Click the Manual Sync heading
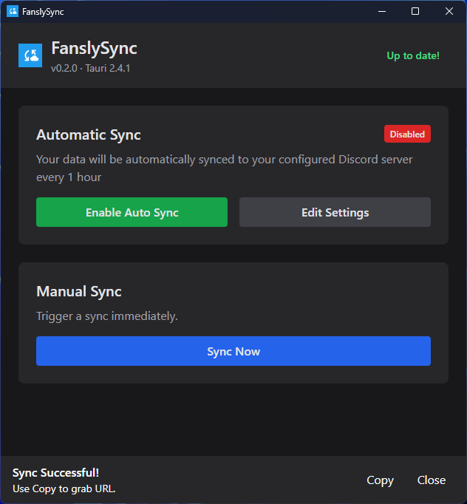The width and height of the screenshot is (467, 504). point(79,291)
